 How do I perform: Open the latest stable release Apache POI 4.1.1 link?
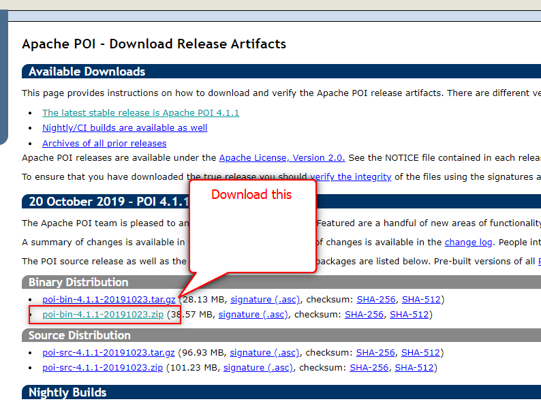pyautogui.click(x=140, y=112)
